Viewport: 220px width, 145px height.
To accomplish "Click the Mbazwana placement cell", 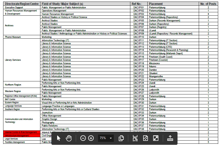I will coord(154,63).
